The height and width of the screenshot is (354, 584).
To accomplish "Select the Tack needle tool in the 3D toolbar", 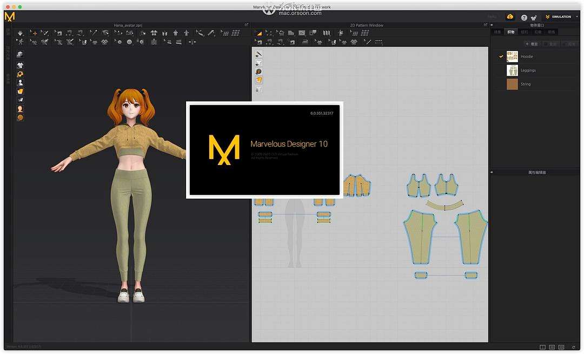I will point(93,33).
